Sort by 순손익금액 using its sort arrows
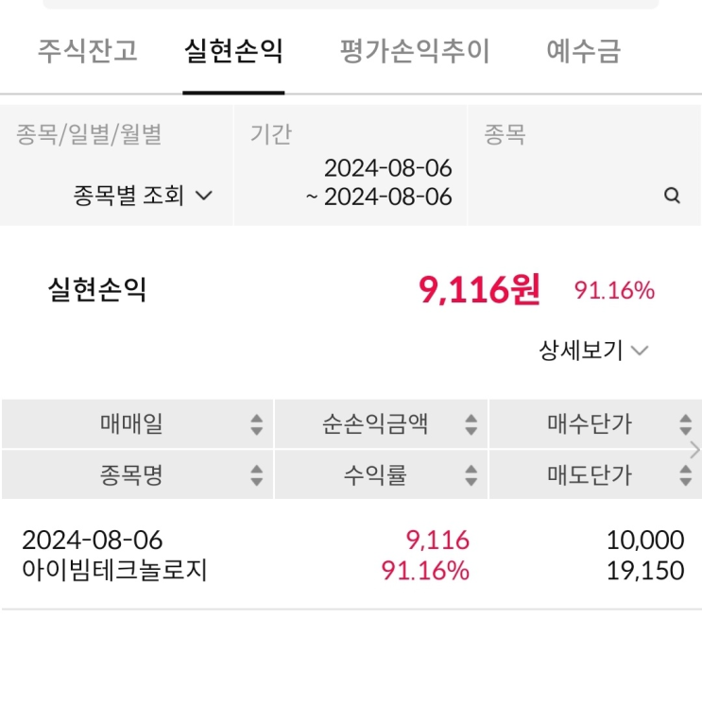 (471, 425)
